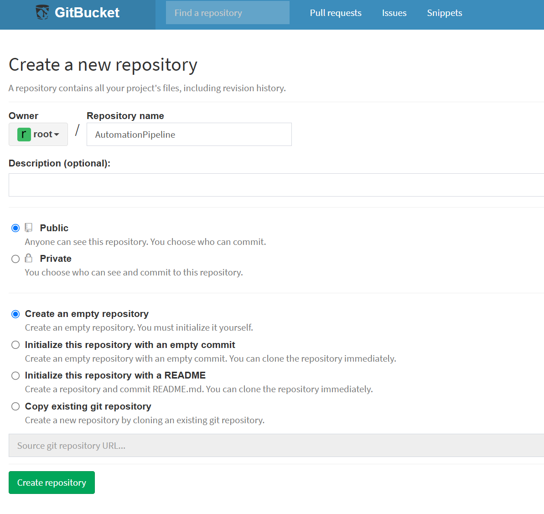The image size is (544, 514).
Task: Choose Copy existing git repository option
Action: 15,406
